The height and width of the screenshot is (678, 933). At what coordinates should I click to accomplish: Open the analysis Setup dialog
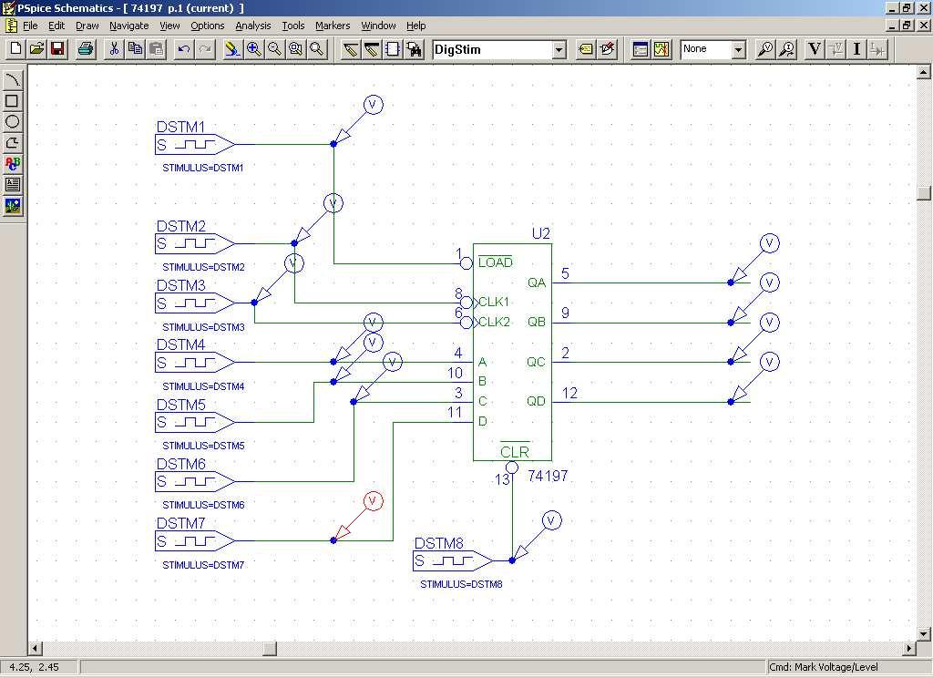[641, 49]
